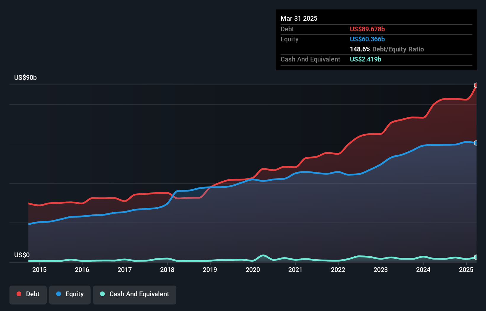Viewport: 486px width, 311px height.
Task: Click the US$2.419b cash value
Action: point(366,59)
